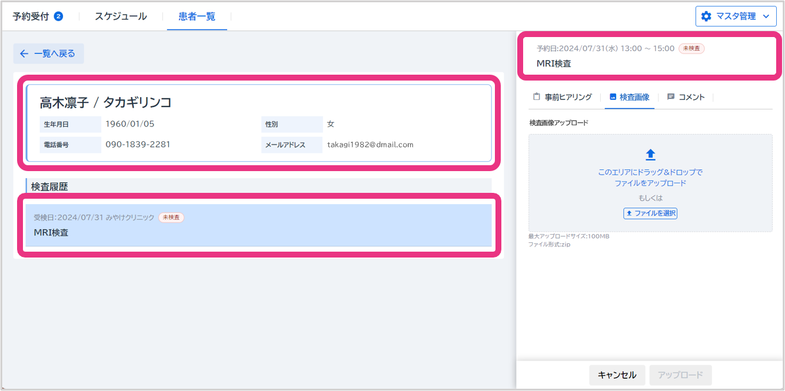Image resolution: width=785 pixels, height=391 pixels.
Task: Click the phone number 090-1839-2281
Action: click(138, 144)
